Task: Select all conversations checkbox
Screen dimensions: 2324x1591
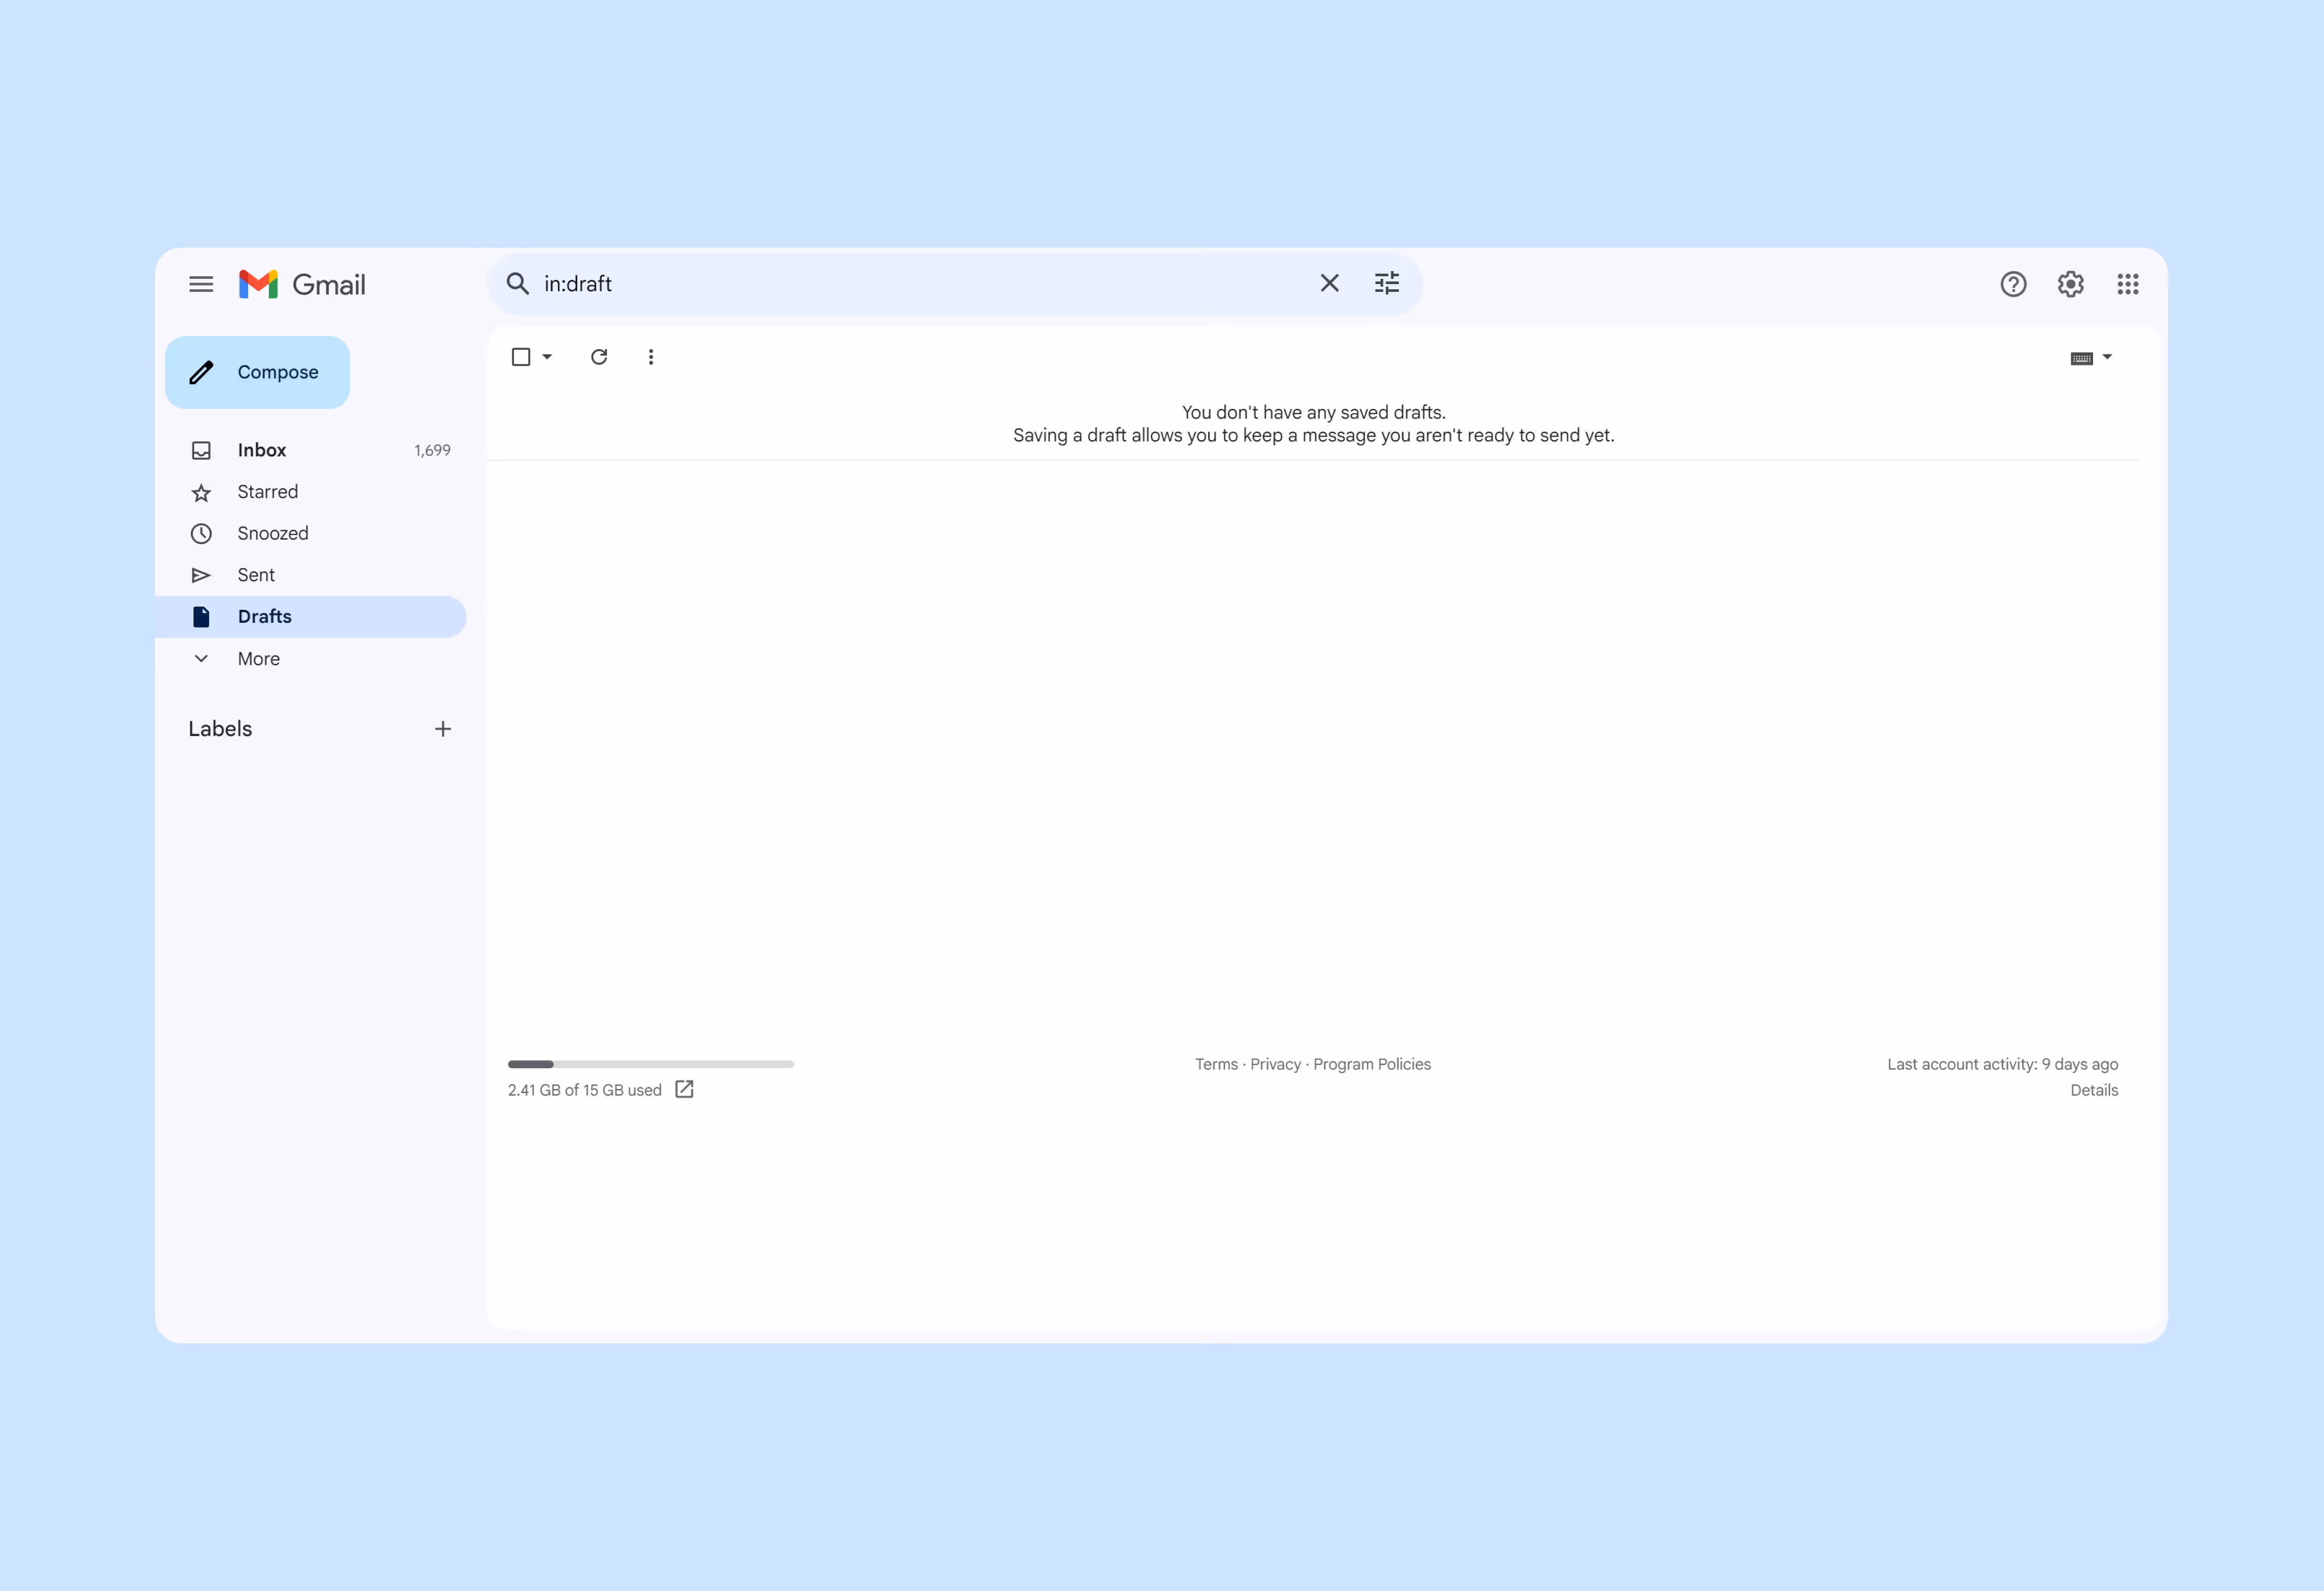Action: point(522,356)
